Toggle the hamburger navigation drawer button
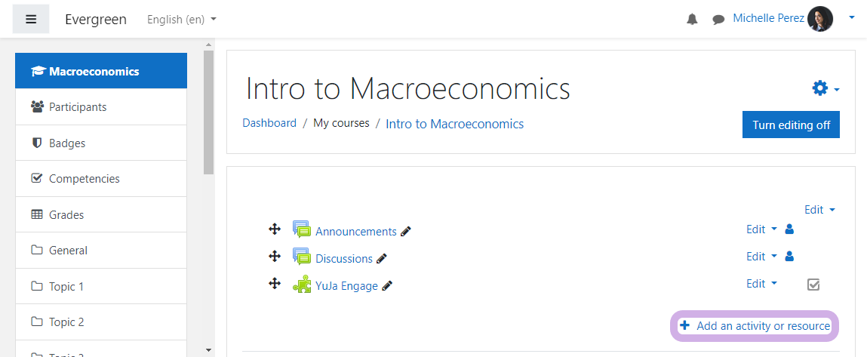 coord(31,20)
